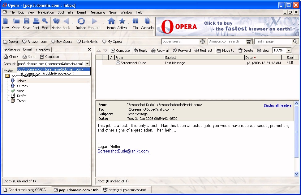This screenshot has height=195, width=301.
Task: Click the Find in page field
Action: 273,41
